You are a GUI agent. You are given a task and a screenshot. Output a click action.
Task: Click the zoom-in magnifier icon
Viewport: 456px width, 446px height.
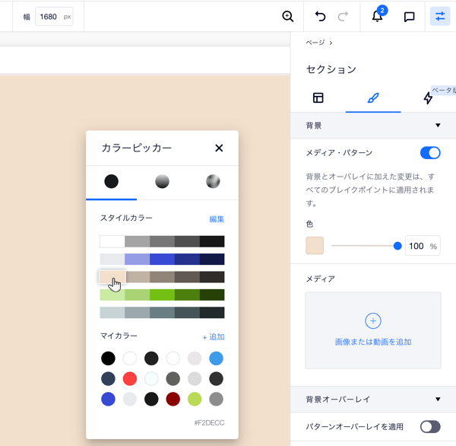click(287, 16)
